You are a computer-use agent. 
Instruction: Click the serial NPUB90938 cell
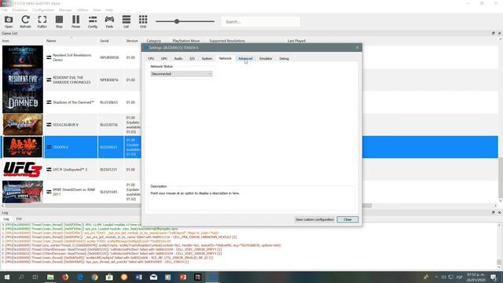[109, 57]
